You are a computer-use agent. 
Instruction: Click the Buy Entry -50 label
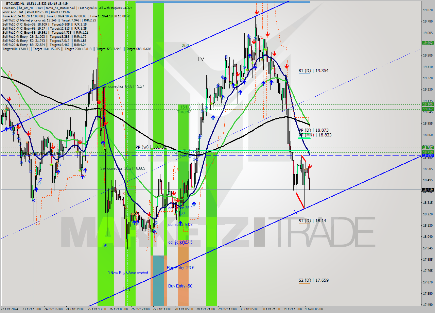(x=180, y=286)
